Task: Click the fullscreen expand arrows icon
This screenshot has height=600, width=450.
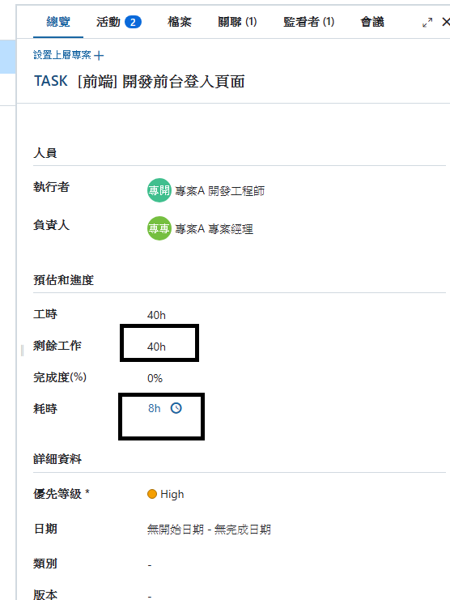Action: point(427,23)
